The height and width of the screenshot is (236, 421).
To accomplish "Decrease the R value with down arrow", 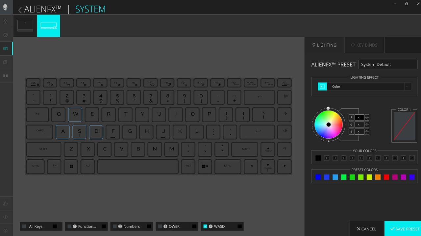I will click(367, 119).
